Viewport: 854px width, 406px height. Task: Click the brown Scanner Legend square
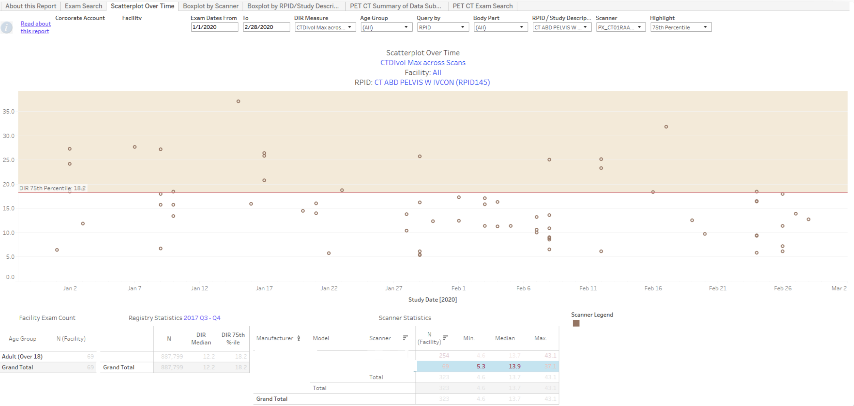[x=576, y=323]
